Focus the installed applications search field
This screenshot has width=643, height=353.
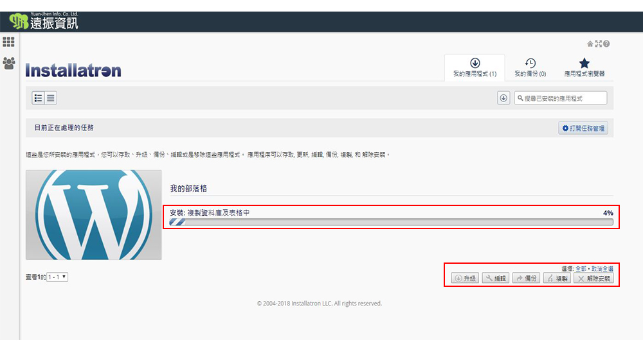pyautogui.click(x=561, y=98)
